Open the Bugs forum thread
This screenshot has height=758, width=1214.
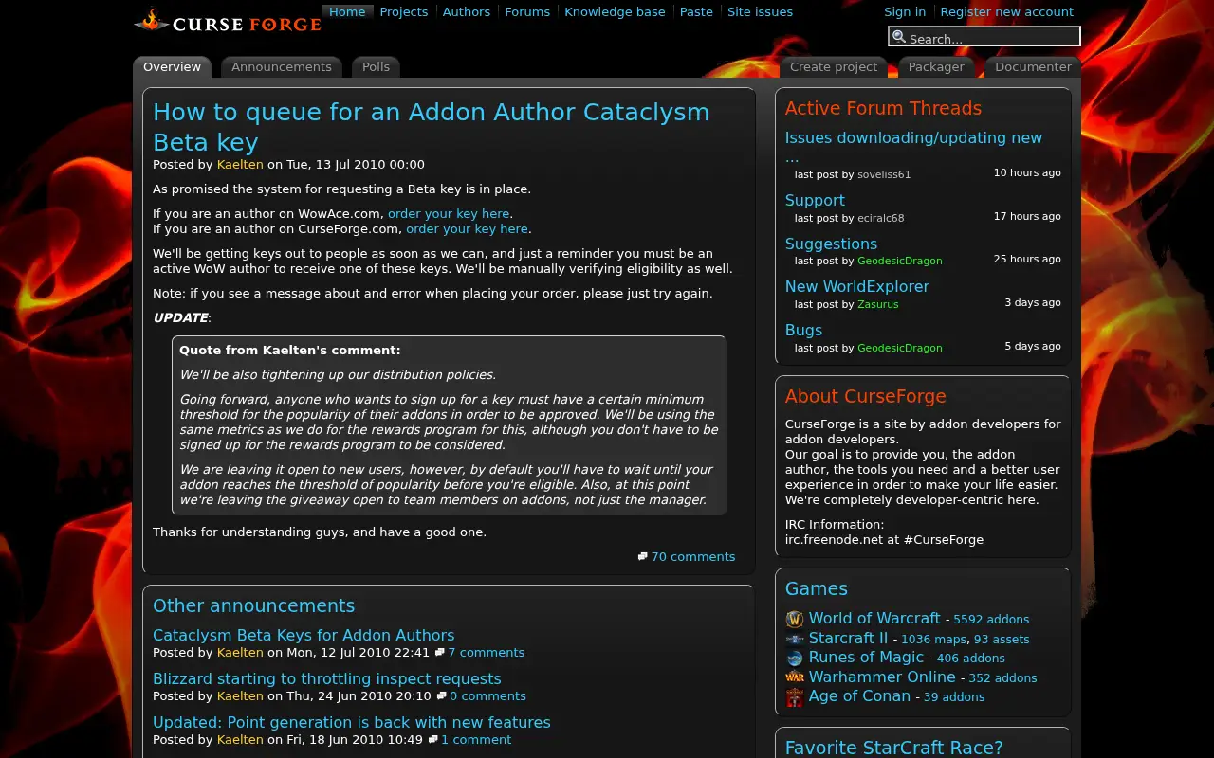pyautogui.click(x=803, y=331)
